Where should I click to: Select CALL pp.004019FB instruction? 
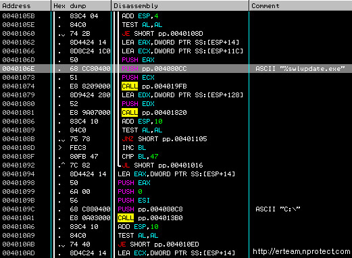[x=154, y=86]
